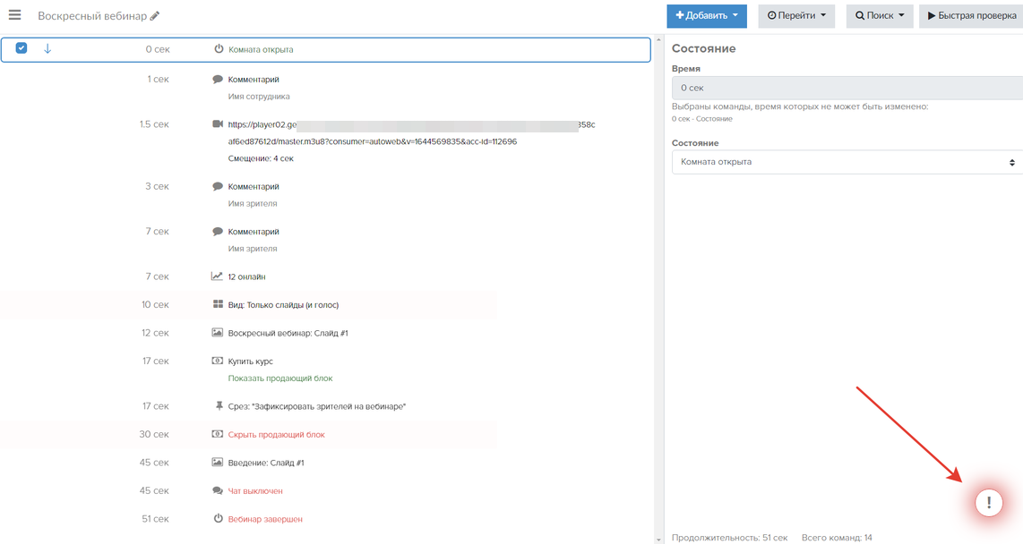Expand the Добавить dropdown button
The image size is (1023, 544).
point(706,16)
